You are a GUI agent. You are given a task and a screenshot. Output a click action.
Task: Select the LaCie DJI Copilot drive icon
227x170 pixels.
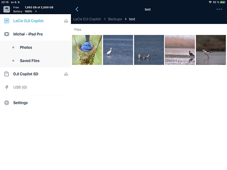coord(7,21)
